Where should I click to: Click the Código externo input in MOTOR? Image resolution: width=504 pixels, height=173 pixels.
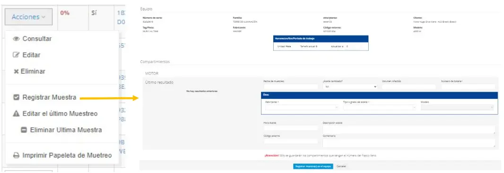(x=291, y=141)
